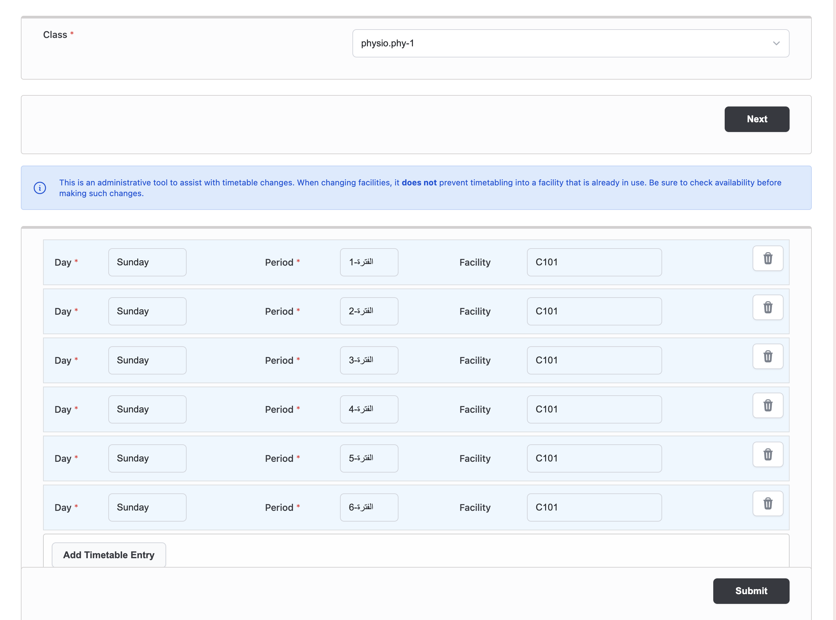The width and height of the screenshot is (836, 620).
Task: Delete the Sunday period 4 timetable entry
Action: pos(768,405)
